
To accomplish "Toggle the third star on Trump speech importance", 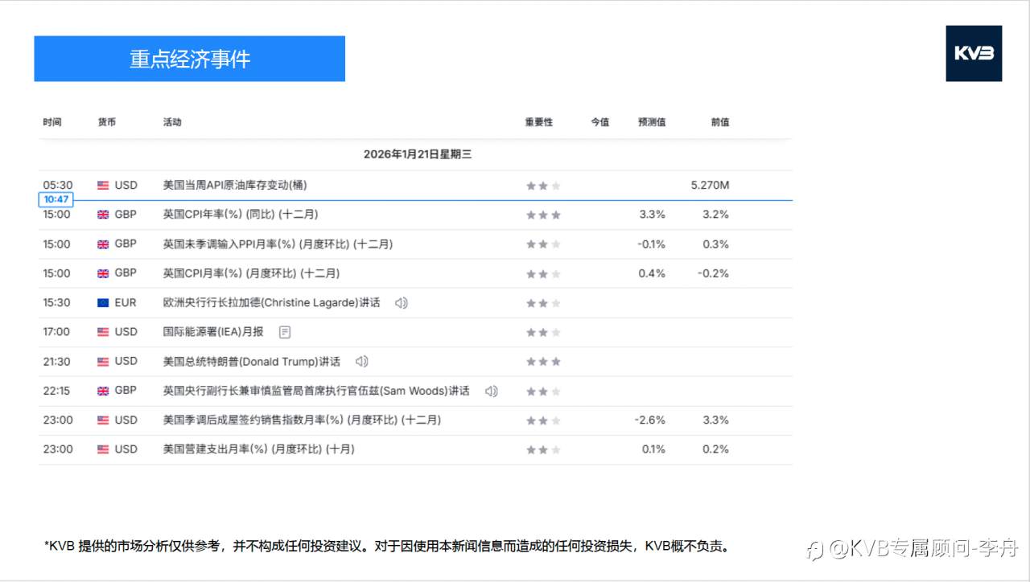I will (x=555, y=362).
